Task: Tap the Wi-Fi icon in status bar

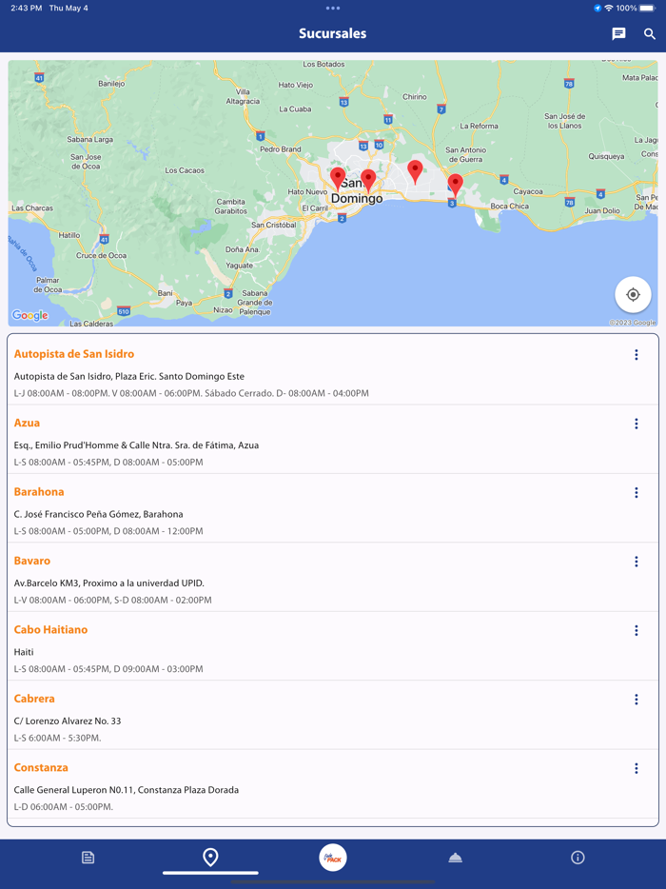Action: (609, 8)
